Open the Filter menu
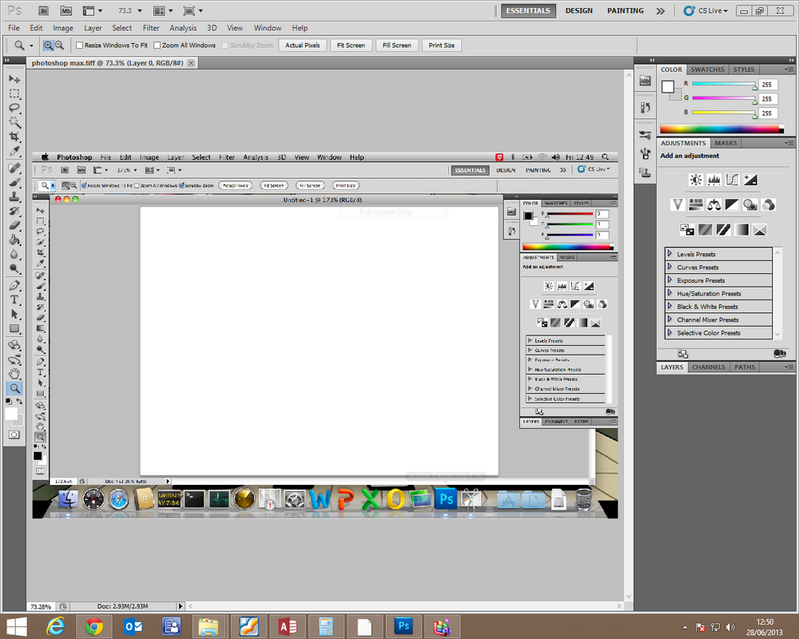799x639 pixels. 151,28
